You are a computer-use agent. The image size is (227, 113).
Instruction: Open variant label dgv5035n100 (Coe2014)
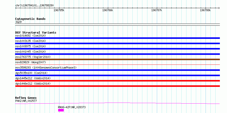pyautogui.click(x=31, y=73)
